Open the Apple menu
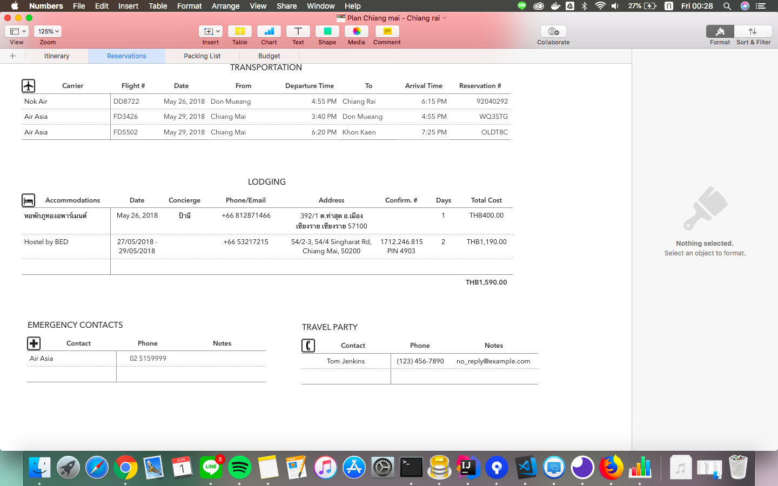778x486 pixels. tap(15, 6)
